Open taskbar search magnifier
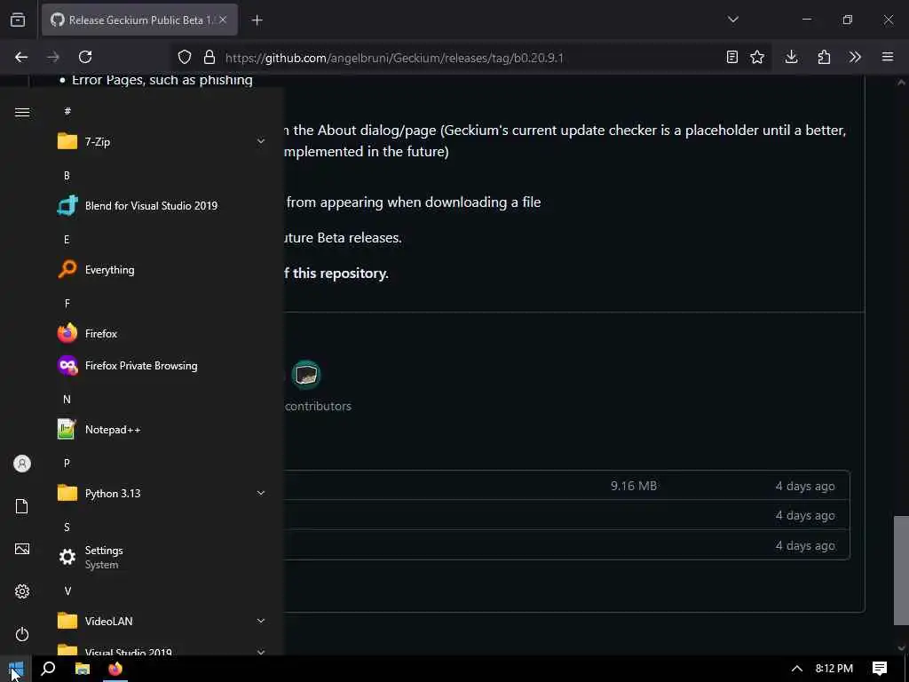The width and height of the screenshot is (909, 682). tap(49, 669)
